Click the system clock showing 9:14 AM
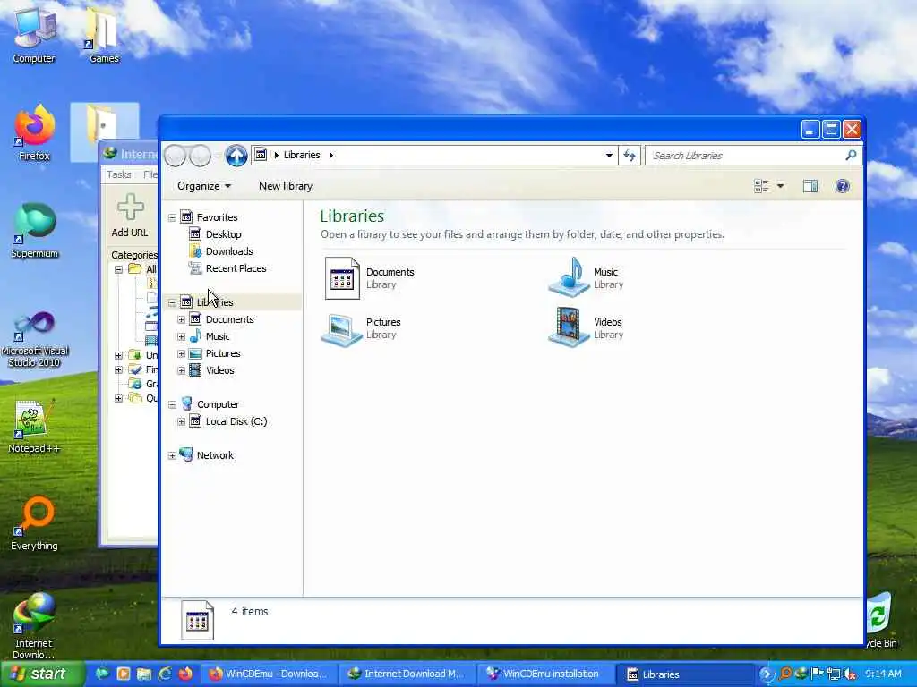The width and height of the screenshot is (917, 687). tap(883, 674)
